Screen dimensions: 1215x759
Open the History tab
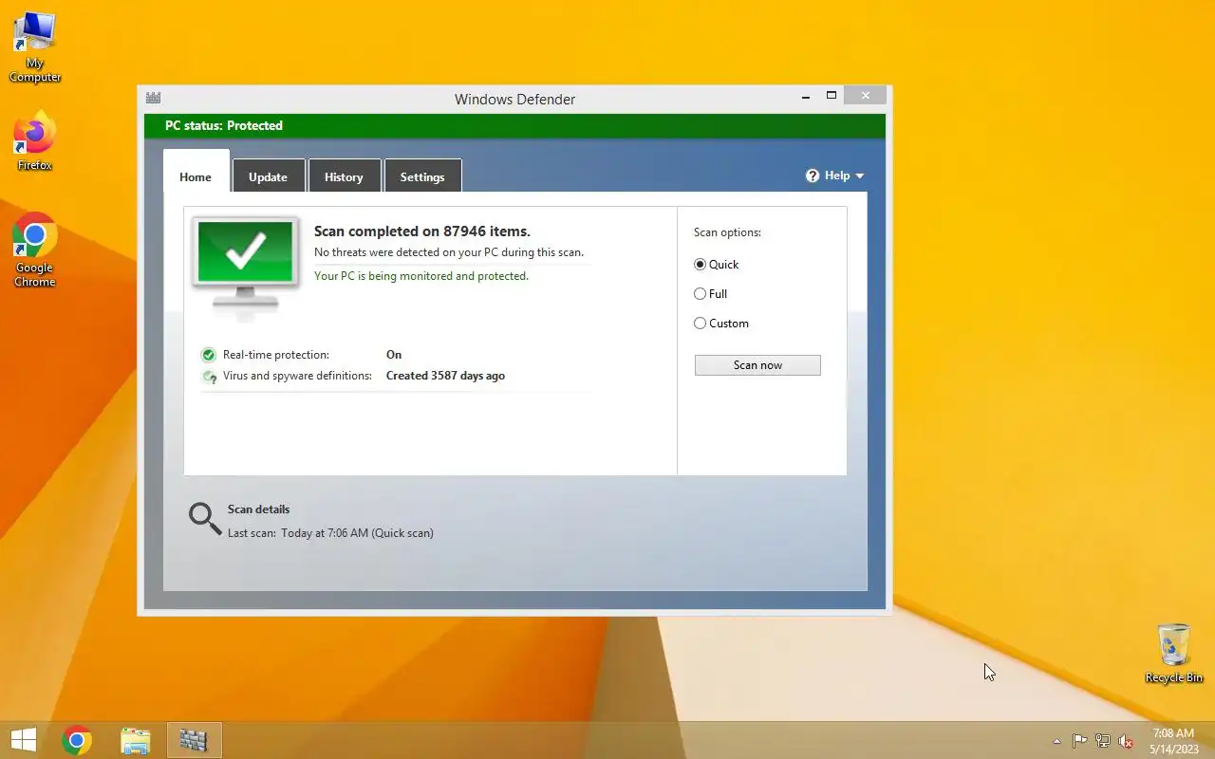[344, 176]
